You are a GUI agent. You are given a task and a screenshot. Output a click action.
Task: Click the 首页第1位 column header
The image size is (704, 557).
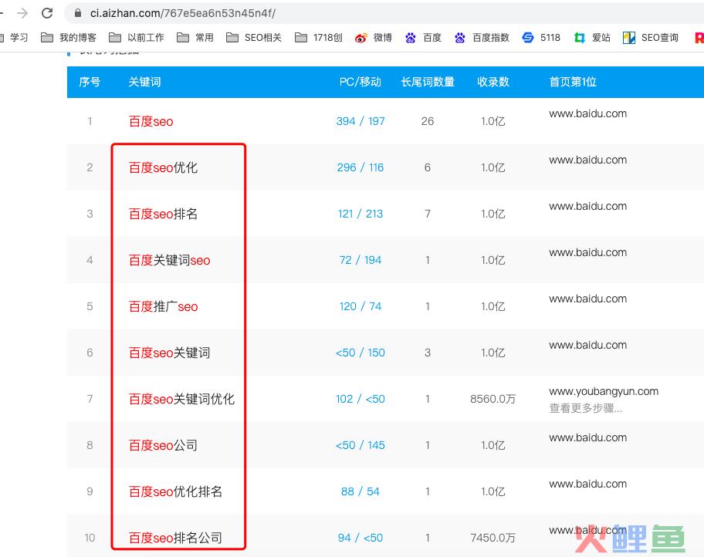point(573,82)
